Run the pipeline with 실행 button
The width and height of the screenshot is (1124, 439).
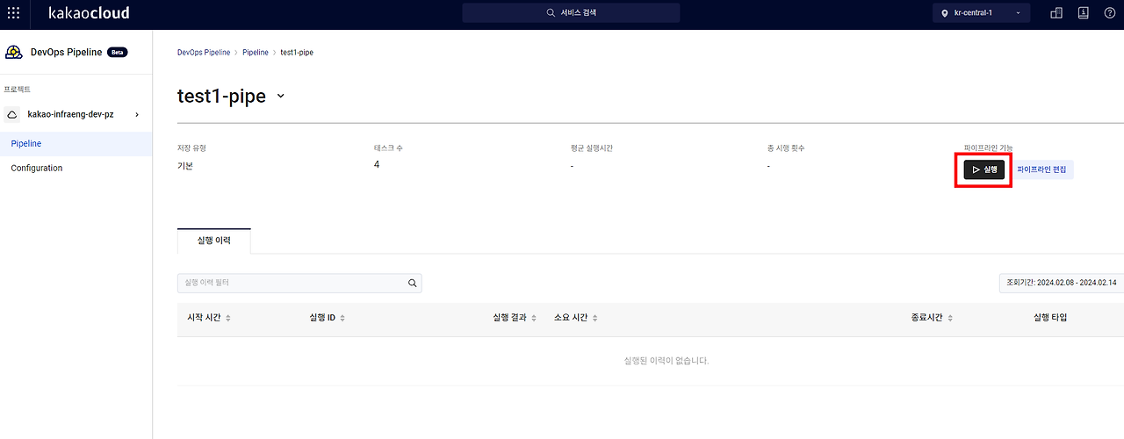(x=983, y=169)
